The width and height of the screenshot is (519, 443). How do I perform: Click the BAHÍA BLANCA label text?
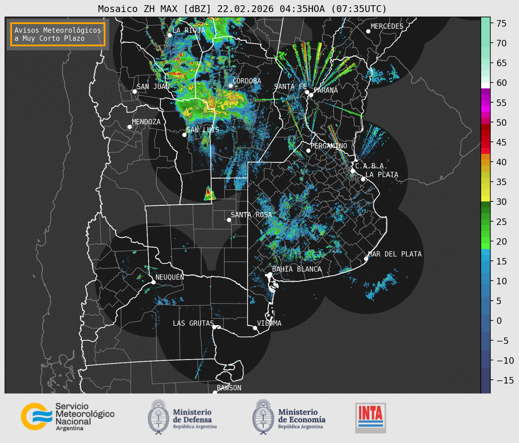(297, 269)
